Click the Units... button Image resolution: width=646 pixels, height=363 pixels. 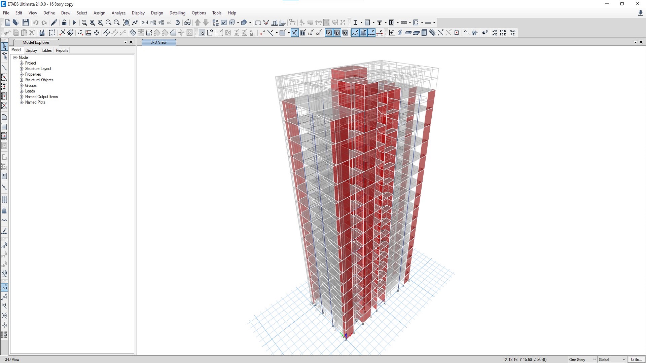click(636, 359)
